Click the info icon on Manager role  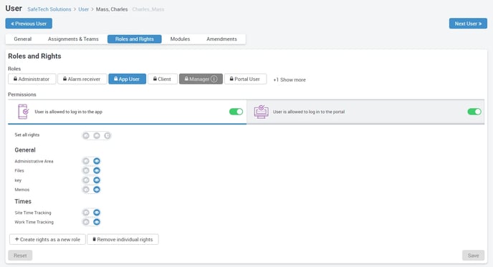tap(214, 79)
